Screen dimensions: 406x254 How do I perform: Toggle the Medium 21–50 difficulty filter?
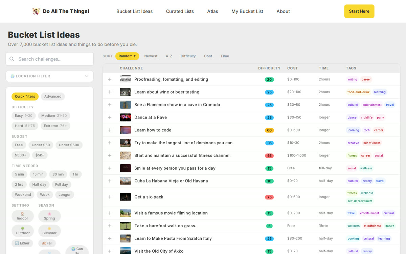(54, 116)
